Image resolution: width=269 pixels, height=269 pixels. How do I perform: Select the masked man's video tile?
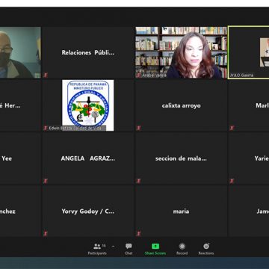[x=20, y=52]
